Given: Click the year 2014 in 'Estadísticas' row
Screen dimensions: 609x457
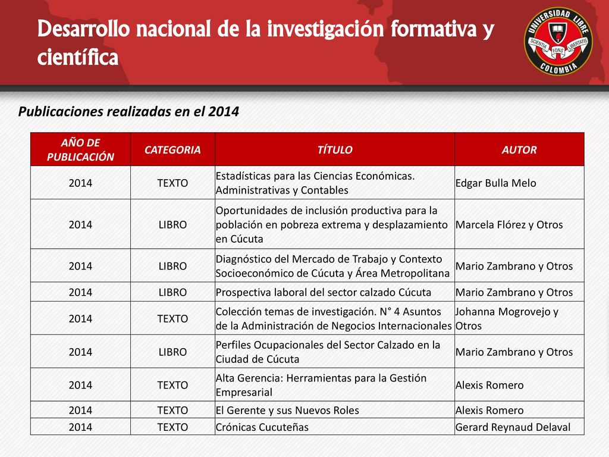Looking at the screenshot, I should [x=80, y=183].
